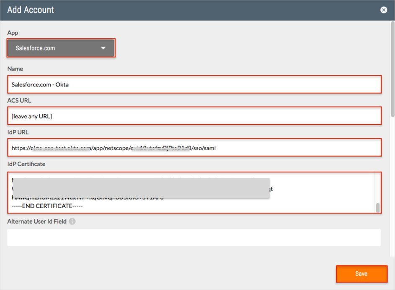
Task: Click the Alternate User Id Field label
Action: pos(37,221)
